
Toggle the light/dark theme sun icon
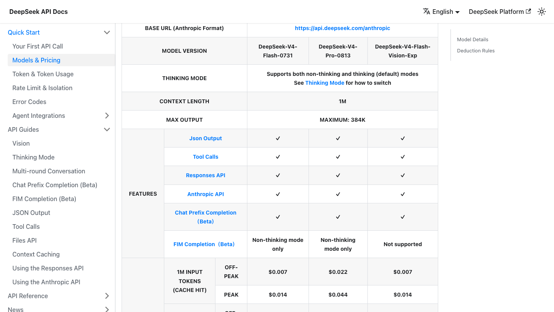coord(542,12)
